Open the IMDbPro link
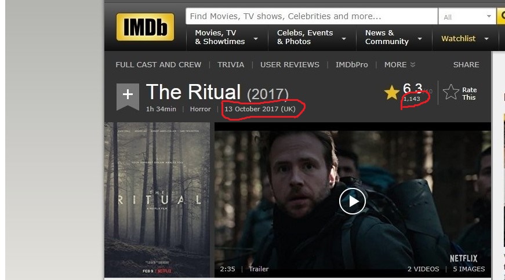 (352, 65)
